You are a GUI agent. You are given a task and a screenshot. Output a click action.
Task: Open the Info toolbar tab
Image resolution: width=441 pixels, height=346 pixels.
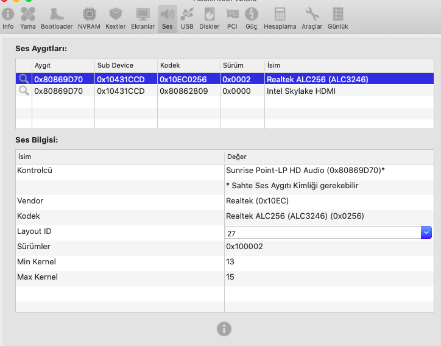coord(8,17)
